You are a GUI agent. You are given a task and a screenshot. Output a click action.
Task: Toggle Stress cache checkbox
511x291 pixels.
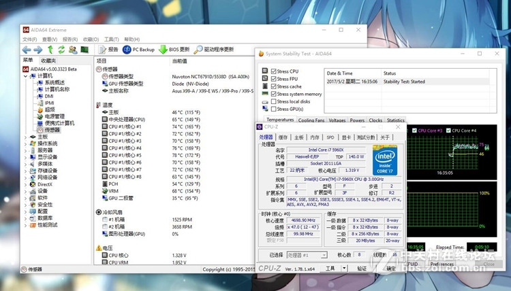point(273,86)
